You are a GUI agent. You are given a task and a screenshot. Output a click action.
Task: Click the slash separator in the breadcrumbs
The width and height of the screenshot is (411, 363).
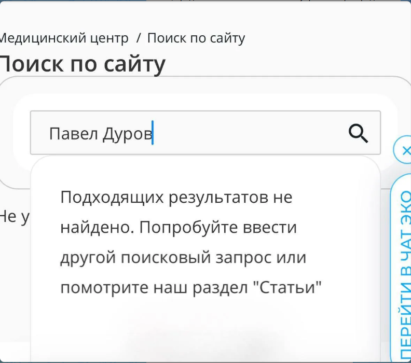click(x=138, y=38)
